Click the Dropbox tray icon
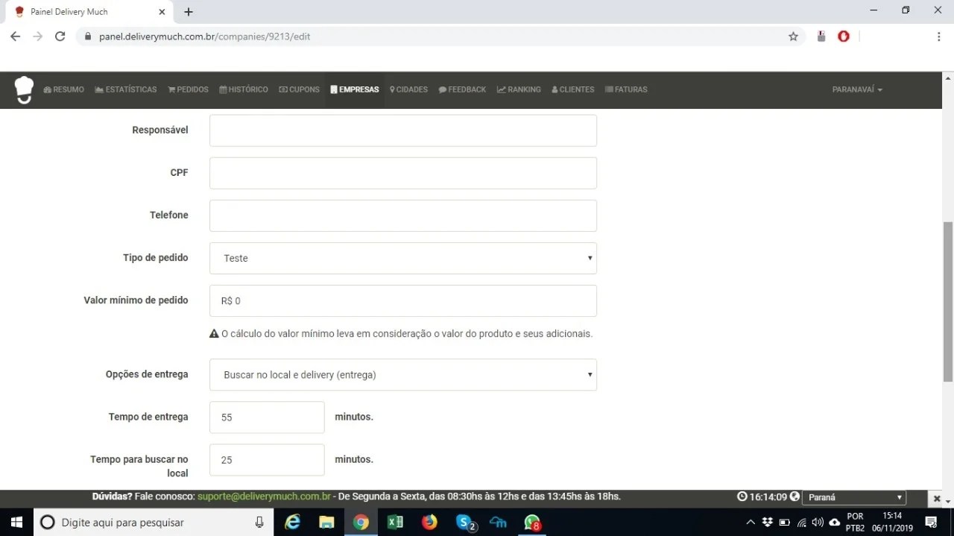Viewport: 954px width, 536px height. 768,523
